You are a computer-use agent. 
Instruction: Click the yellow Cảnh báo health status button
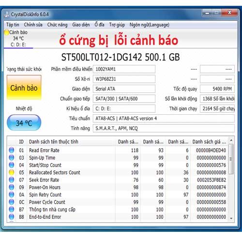pos(24,88)
